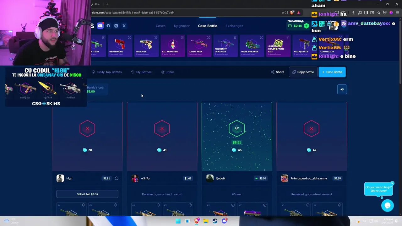Click w3n7a's $1.41 total value
This screenshot has width=402, height=226.
click(188, 178)
